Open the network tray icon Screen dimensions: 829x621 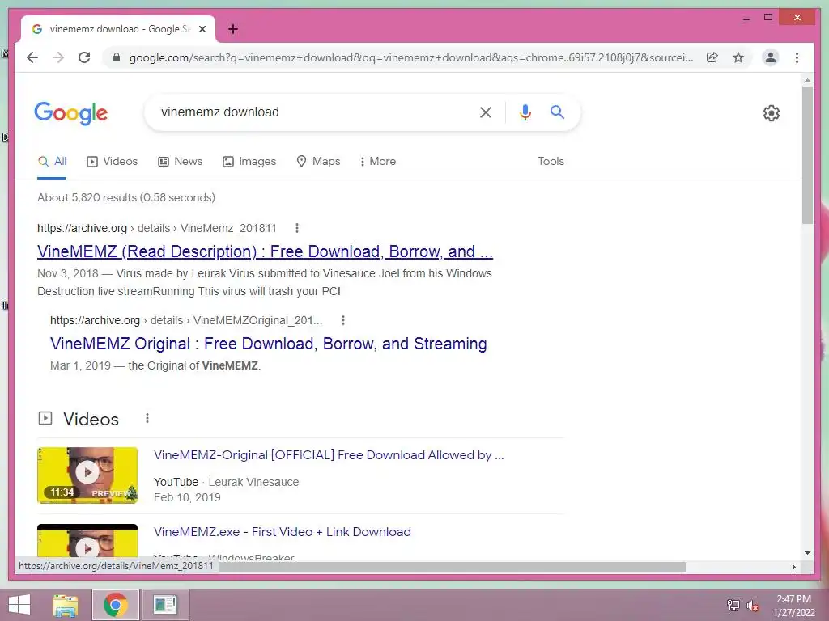click(x=733, y=605)
